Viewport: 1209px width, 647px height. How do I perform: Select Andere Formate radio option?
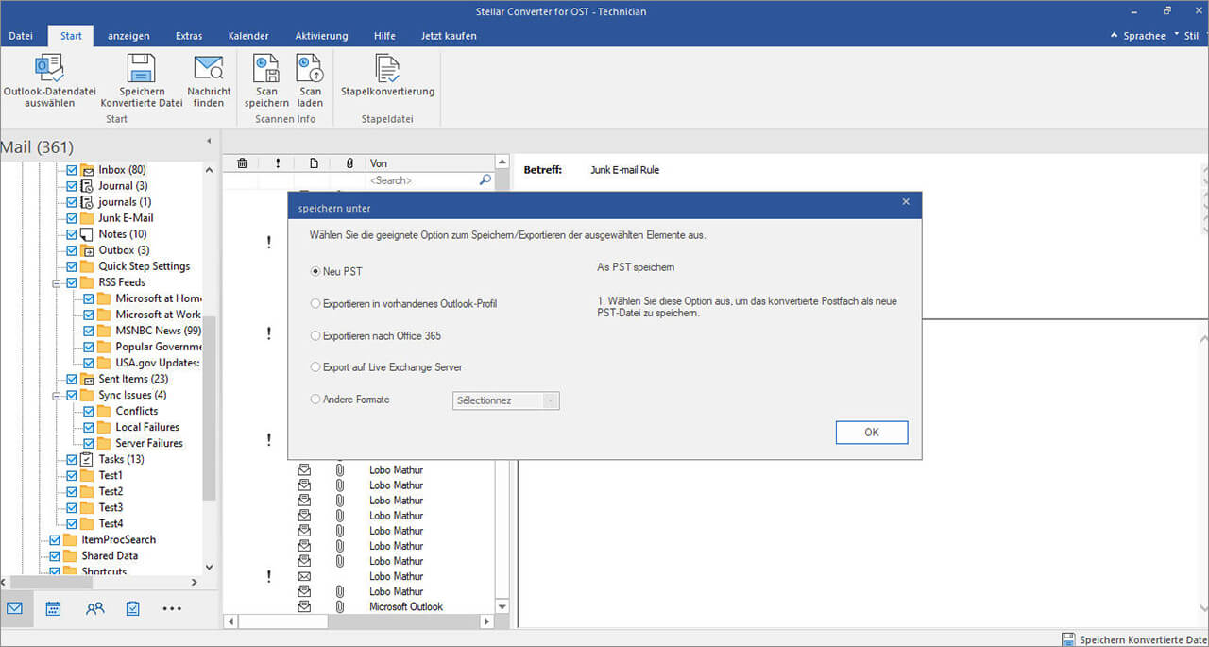coord(316,400)
